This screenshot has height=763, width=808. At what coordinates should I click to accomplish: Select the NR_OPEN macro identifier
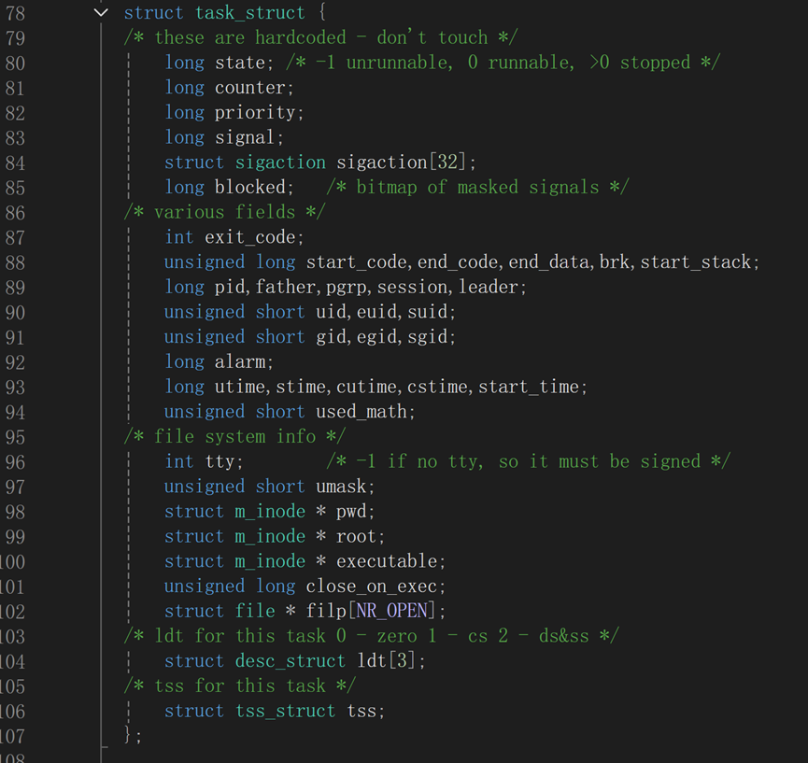(391, 611)
